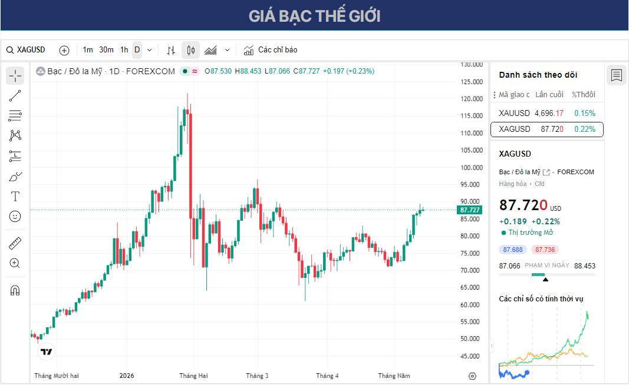Click the 100.000 price axis label
Image resolution: width=629 pixels, height=385 pixels.
[x=472, y=167]
